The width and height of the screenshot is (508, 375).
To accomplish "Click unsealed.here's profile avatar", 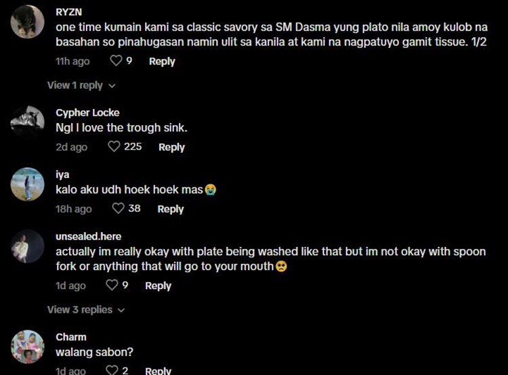I will tap(28, 246).
